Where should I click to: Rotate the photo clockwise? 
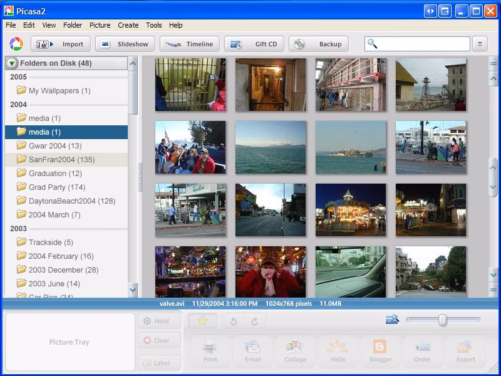[x=253, y=321]
